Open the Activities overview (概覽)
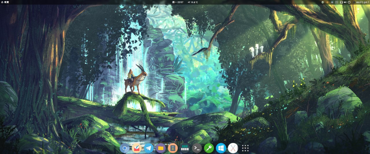Viewport: 370px width, 154px height. coord(5,2)
